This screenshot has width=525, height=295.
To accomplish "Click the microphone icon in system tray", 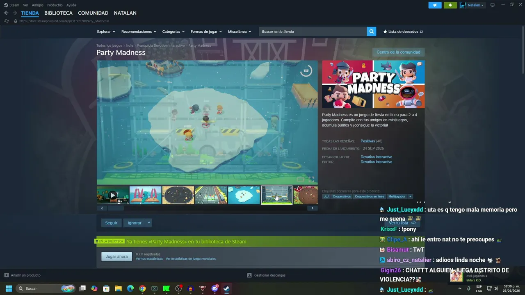I will [468, 288].
